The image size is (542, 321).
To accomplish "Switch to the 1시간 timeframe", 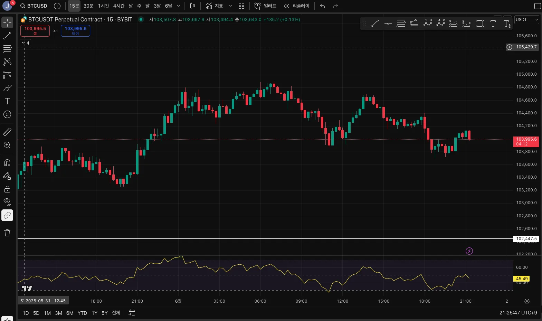I will (x=103, y=6).
